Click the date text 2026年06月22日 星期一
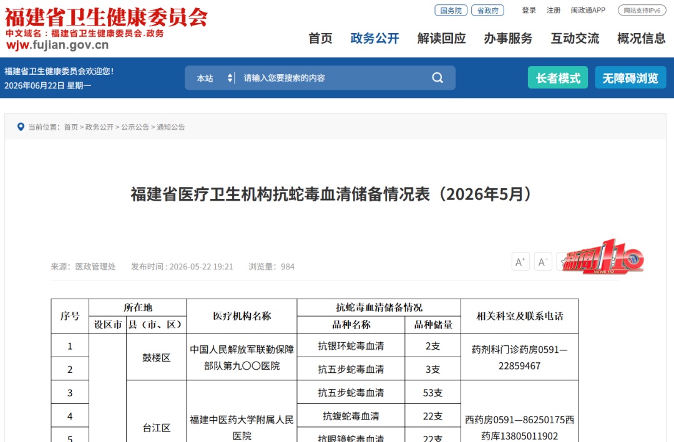The height and width of the screenshot is (442, 674). (x=47, y=85)
